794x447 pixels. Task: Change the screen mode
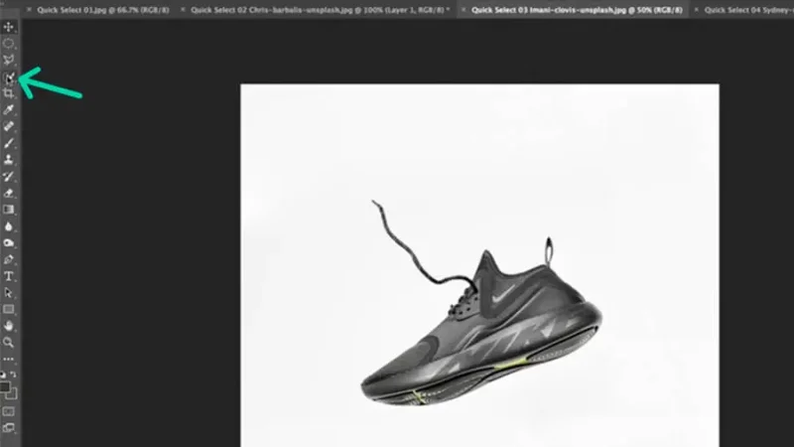pos(8,428)
